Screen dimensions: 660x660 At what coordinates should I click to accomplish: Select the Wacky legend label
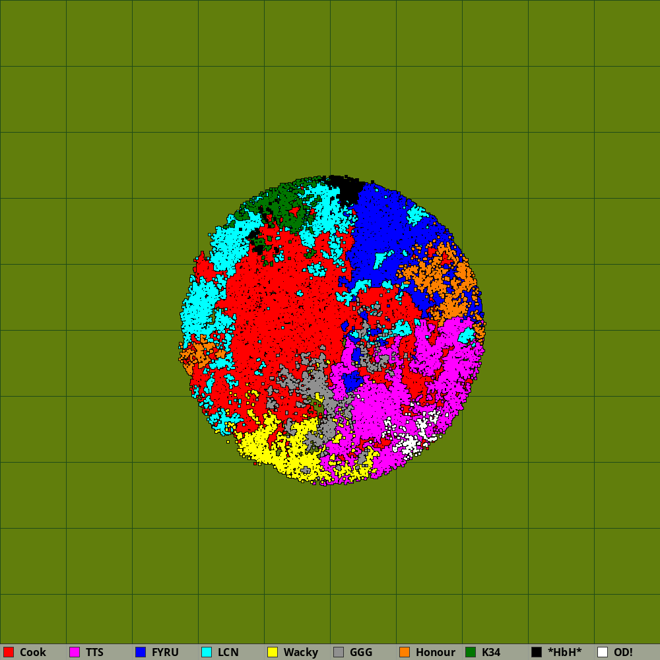tap(301, 653)
